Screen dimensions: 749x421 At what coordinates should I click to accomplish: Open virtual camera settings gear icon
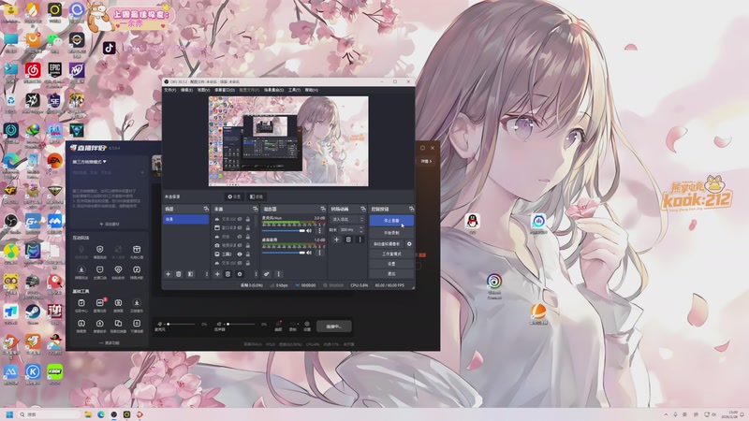(x=409, y=244)
